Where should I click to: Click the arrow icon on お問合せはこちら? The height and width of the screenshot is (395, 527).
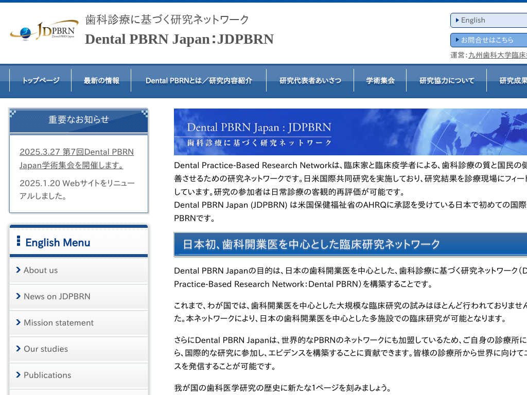click(x=458, y=40)
